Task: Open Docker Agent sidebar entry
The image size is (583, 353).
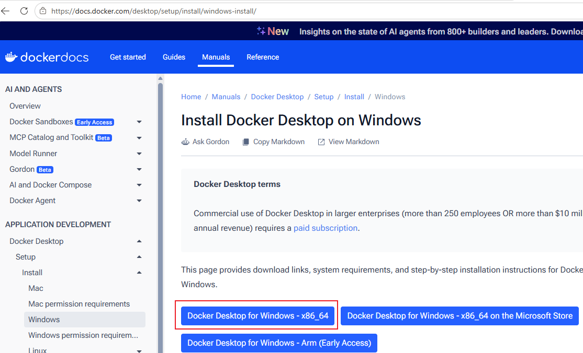Action: point(32,201)
